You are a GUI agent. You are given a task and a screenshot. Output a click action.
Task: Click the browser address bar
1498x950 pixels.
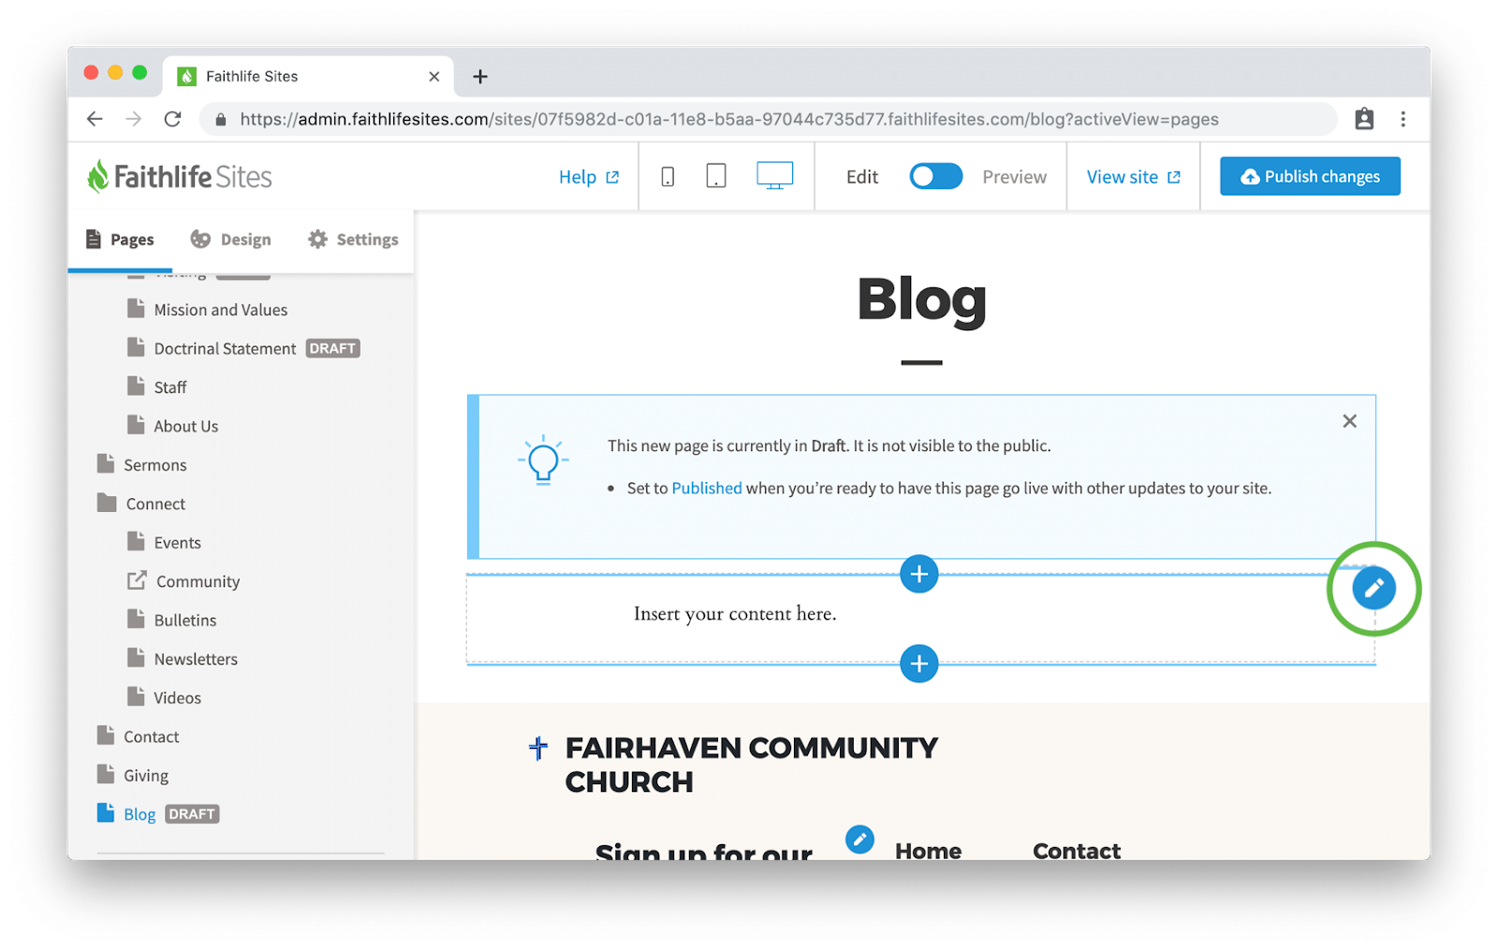[768, 119]
